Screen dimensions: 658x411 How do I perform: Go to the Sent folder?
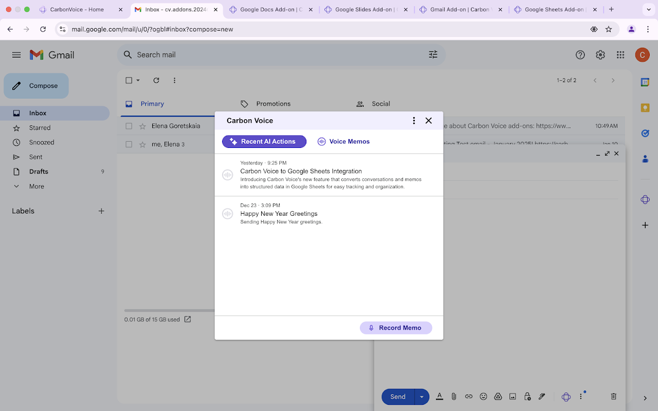coord(54,157)
